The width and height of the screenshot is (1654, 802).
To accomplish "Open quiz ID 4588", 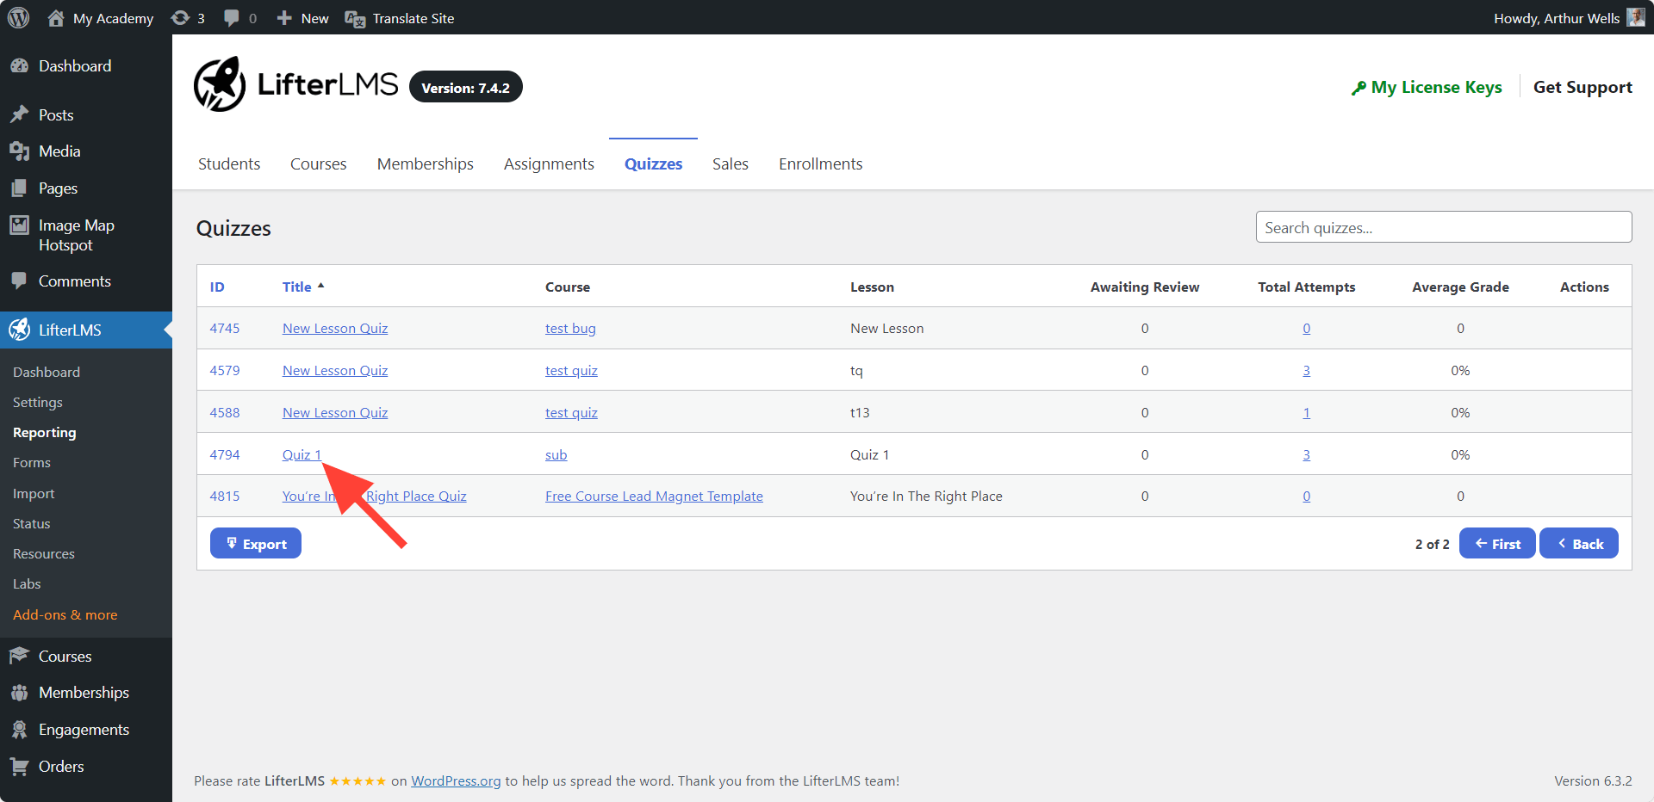I will click(x=225, y=412).
